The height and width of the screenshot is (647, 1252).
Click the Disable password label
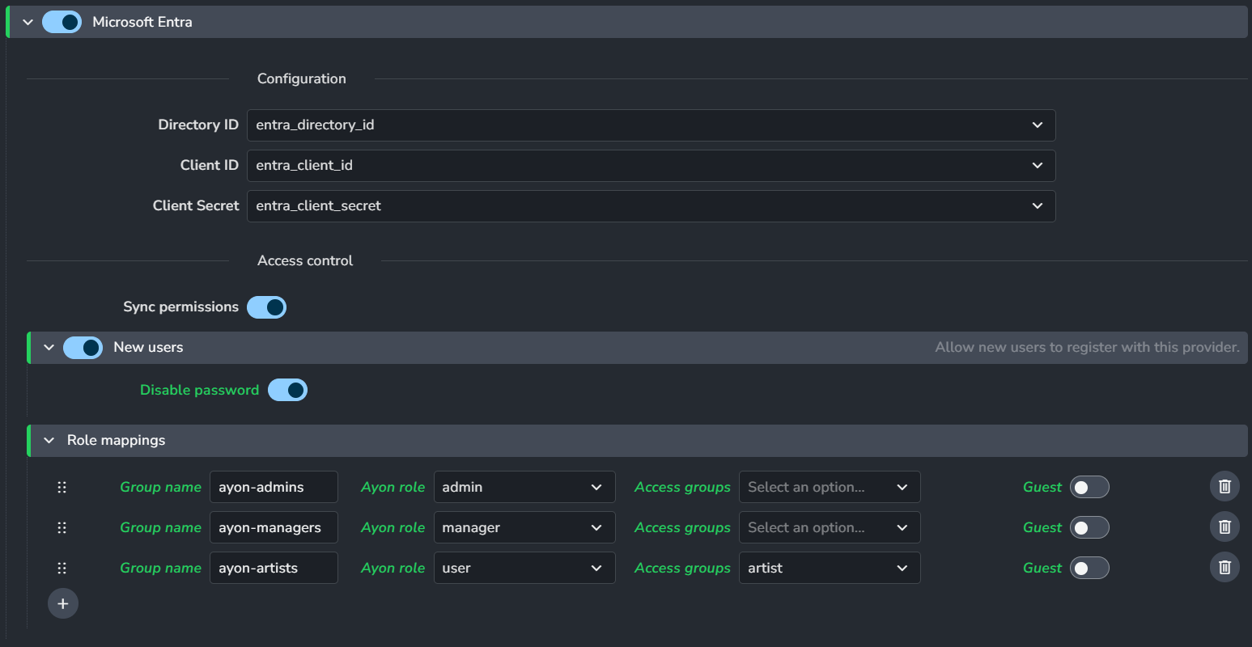click(x=200, y=390)
